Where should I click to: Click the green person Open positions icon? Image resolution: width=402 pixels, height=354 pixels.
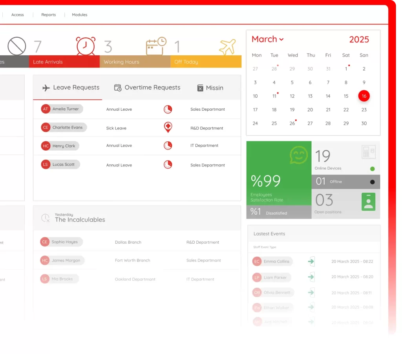368,202
